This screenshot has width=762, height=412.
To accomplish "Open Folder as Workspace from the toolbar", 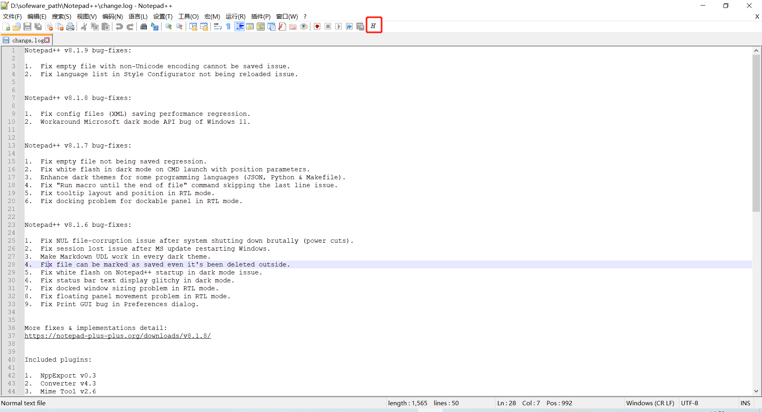I will (x=293, y=27).
